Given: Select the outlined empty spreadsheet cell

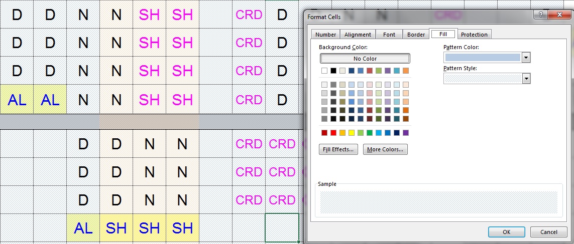Looking at the screenshot, I should 282,227.
